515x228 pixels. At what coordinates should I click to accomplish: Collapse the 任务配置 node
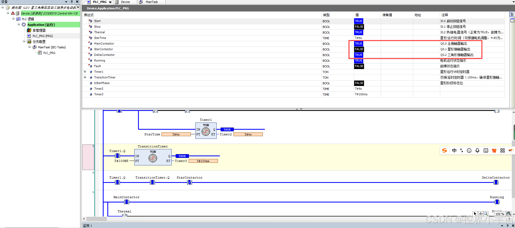pyautogui.click(x=24, y=41)
